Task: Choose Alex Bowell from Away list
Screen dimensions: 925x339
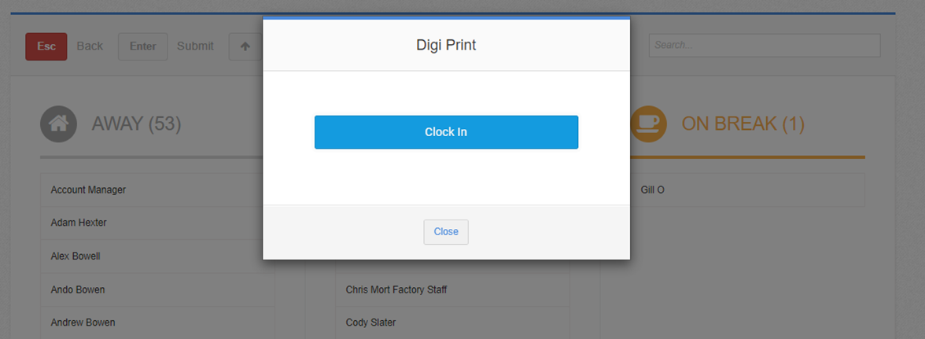Action: click(157, 256)
